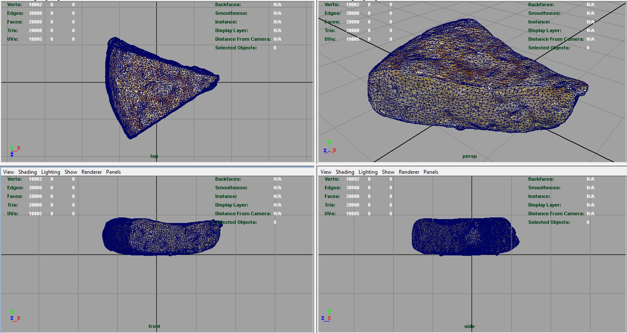
Task: Click 'Edges:' value 30000 in persp view
Action: click(x=353, y=13)
